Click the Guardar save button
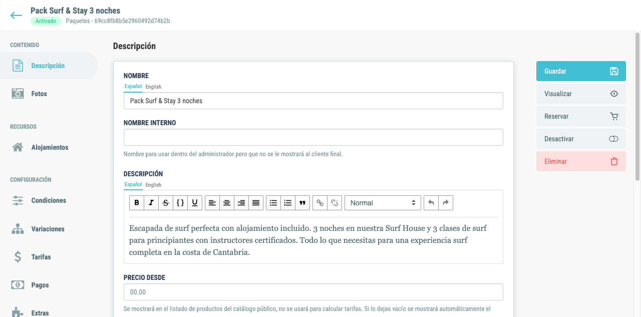This screenshot has height=317, width=641. coord(581,71)
